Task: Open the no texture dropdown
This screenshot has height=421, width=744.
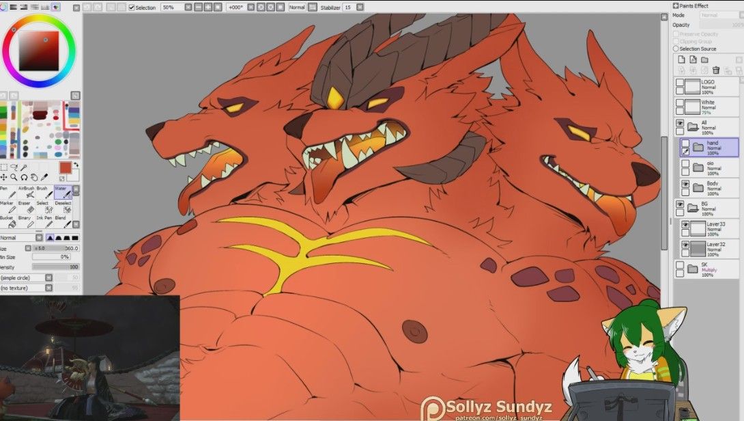Action: 49,288
